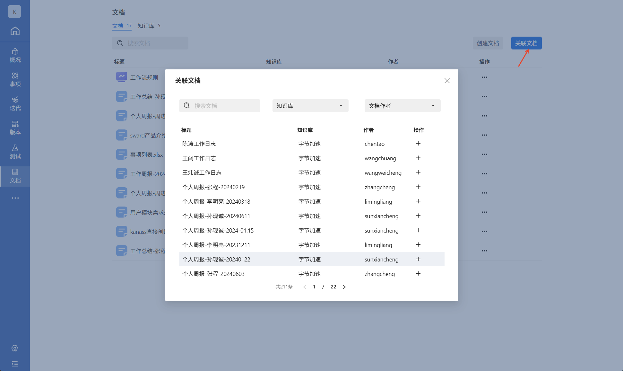Screen dimensions: 623x371
Task: Open the 概况 overview sidebar item
Action: tap(15, 55)
